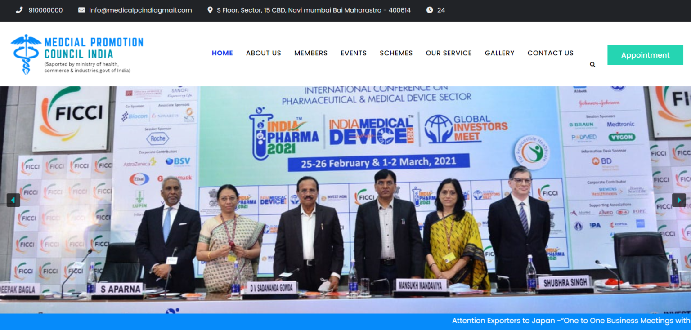Open the Home menu item
This screenshot has height=330, width=691.
(x=222, y=53)
